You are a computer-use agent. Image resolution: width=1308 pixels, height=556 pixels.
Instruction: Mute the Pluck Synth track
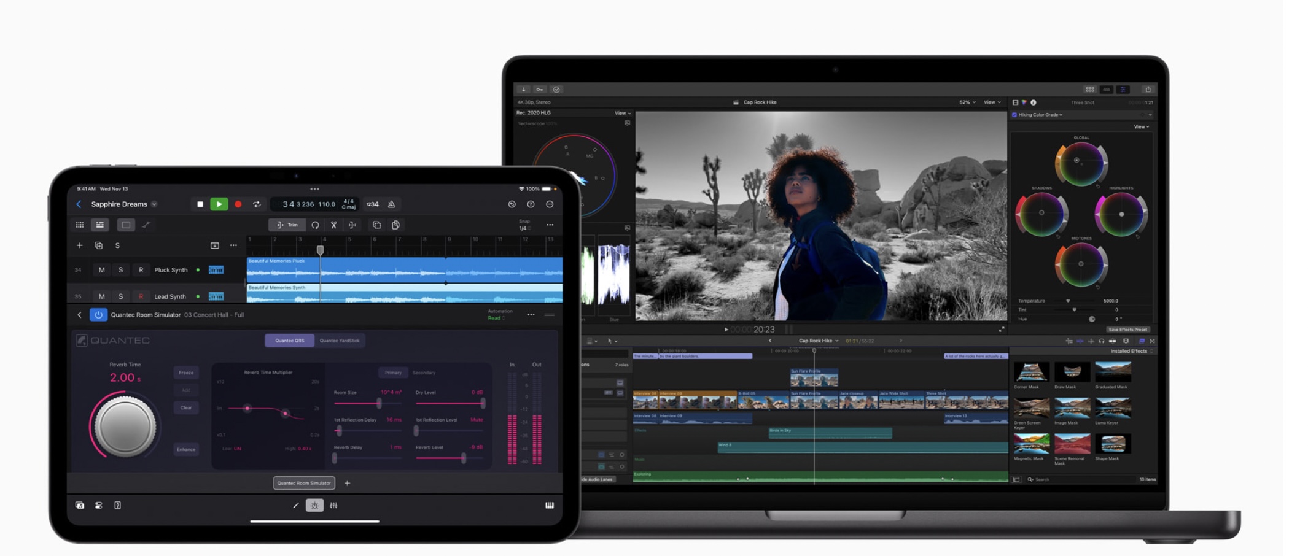(102, 270)
